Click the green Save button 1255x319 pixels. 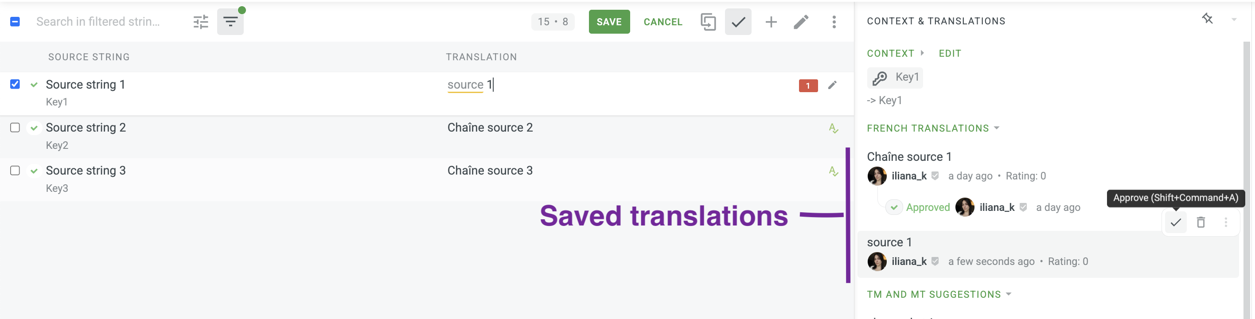click(608, 22)
